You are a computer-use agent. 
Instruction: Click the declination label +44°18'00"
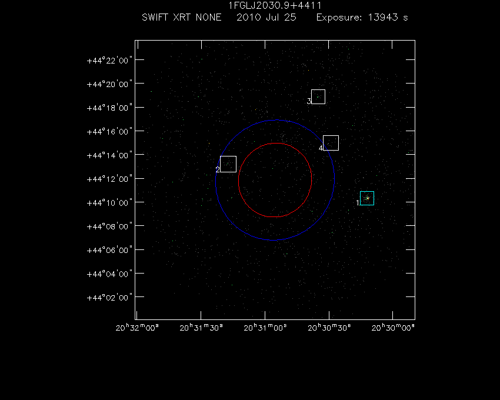(109, 108)
